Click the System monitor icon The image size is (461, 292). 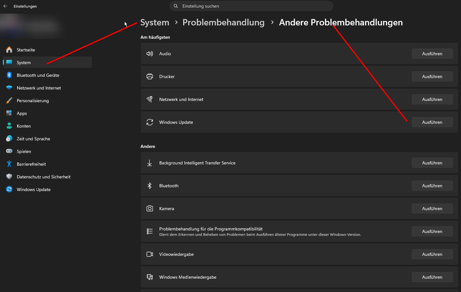pos(9,63)
